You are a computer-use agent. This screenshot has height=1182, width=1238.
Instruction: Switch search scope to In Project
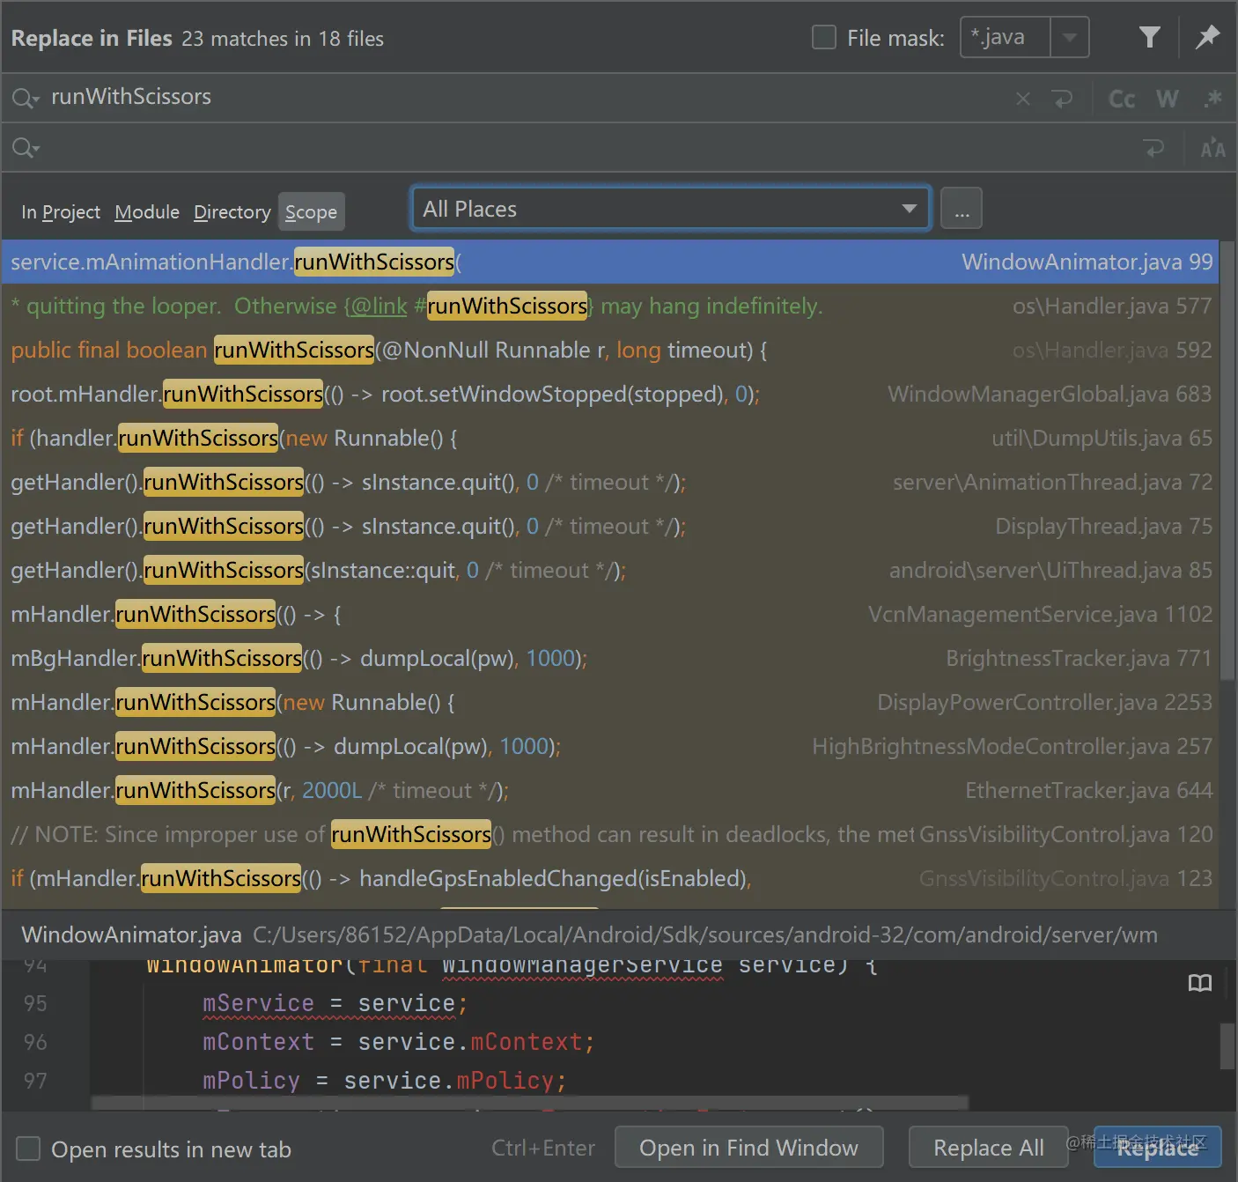point(61,212)
